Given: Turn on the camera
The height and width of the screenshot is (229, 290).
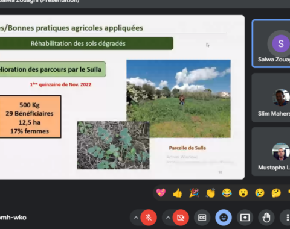Looking at the screenshot, I should pos(181,218).
